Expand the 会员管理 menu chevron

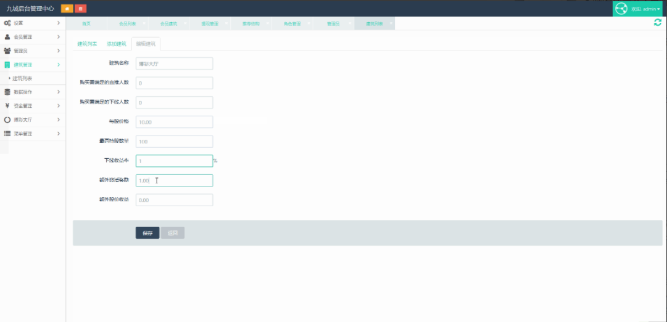pyautogui.click(x=59, y=37)
